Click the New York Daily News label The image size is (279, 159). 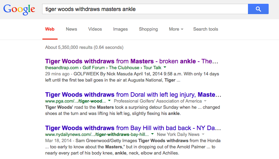[x=178, y=134]
